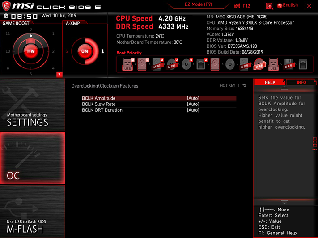Select A-XMP profile 2

(x=68, y=51)
